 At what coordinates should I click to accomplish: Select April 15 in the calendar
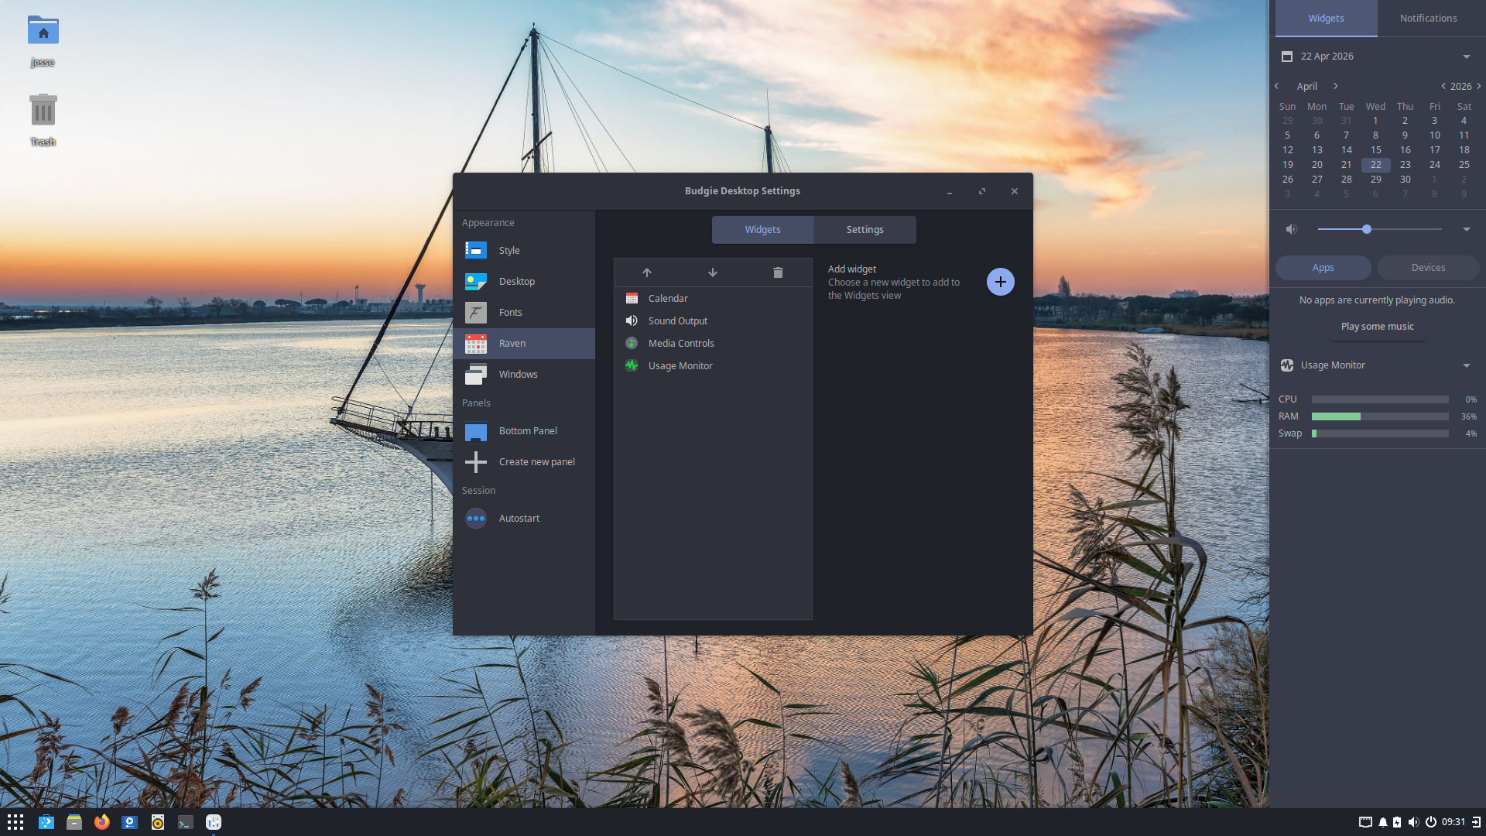click(1375, 149)
